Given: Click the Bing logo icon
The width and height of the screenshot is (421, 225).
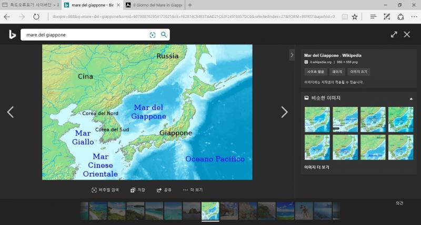Looking at the screenshot, I should 12,35.
